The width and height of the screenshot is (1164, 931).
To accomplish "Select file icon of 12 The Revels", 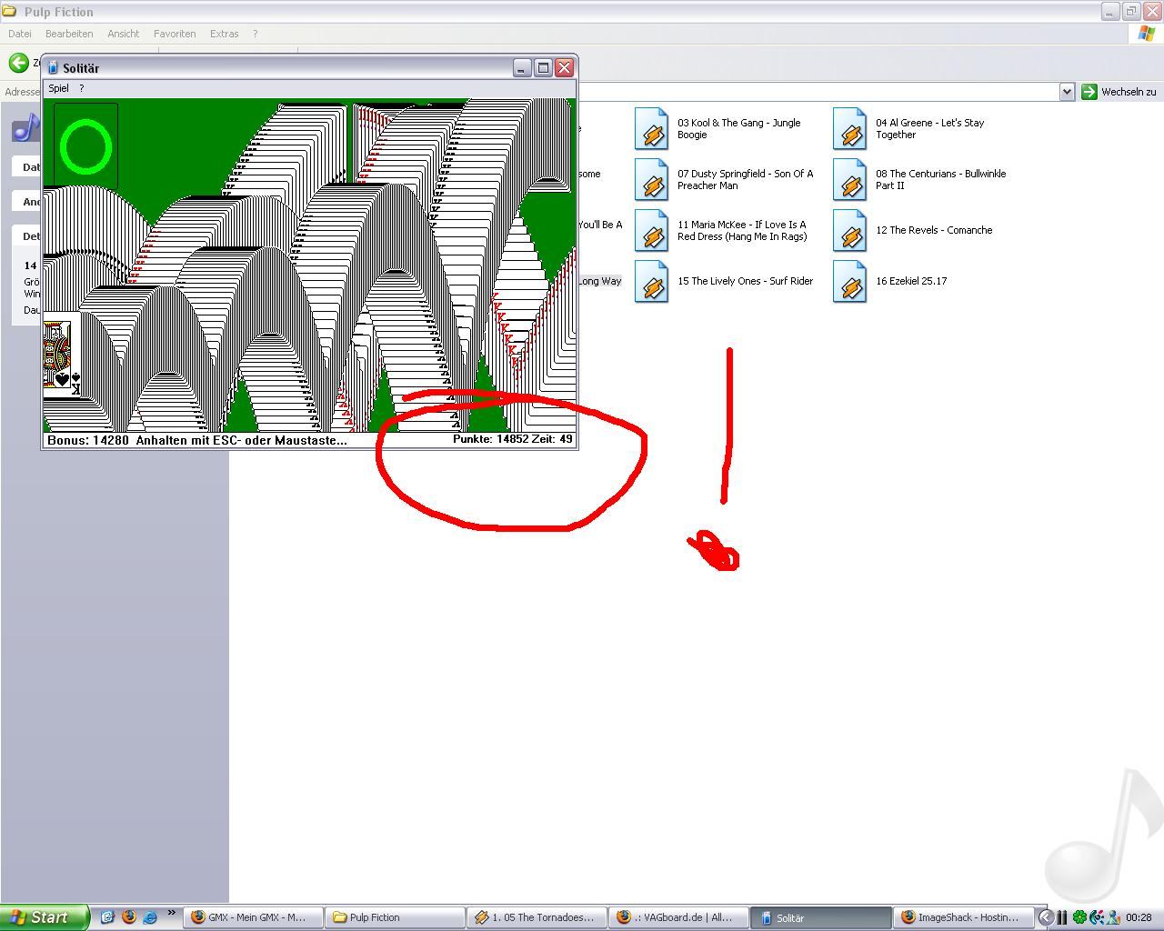I will click(849, 231).
